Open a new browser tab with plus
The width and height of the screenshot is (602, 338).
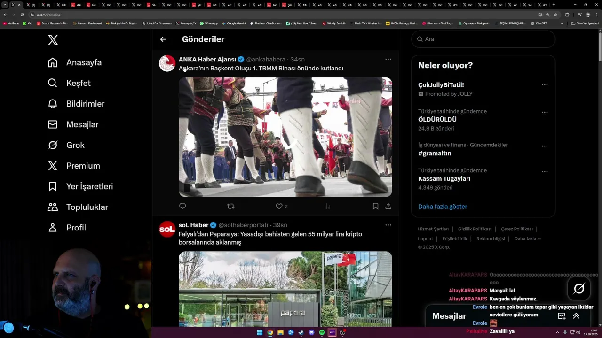point(554,5)
